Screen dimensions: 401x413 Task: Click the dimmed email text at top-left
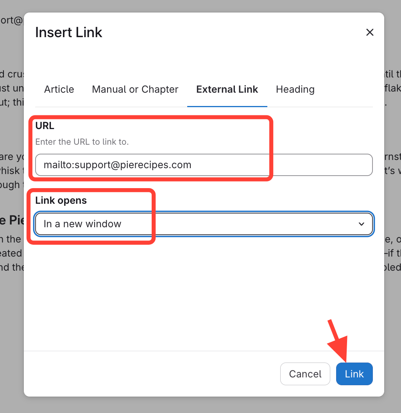[12, 20]
